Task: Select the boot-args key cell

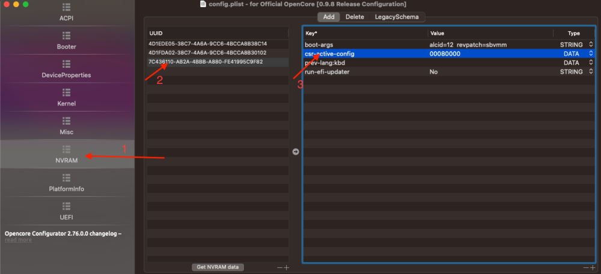Action: (365, 45)
